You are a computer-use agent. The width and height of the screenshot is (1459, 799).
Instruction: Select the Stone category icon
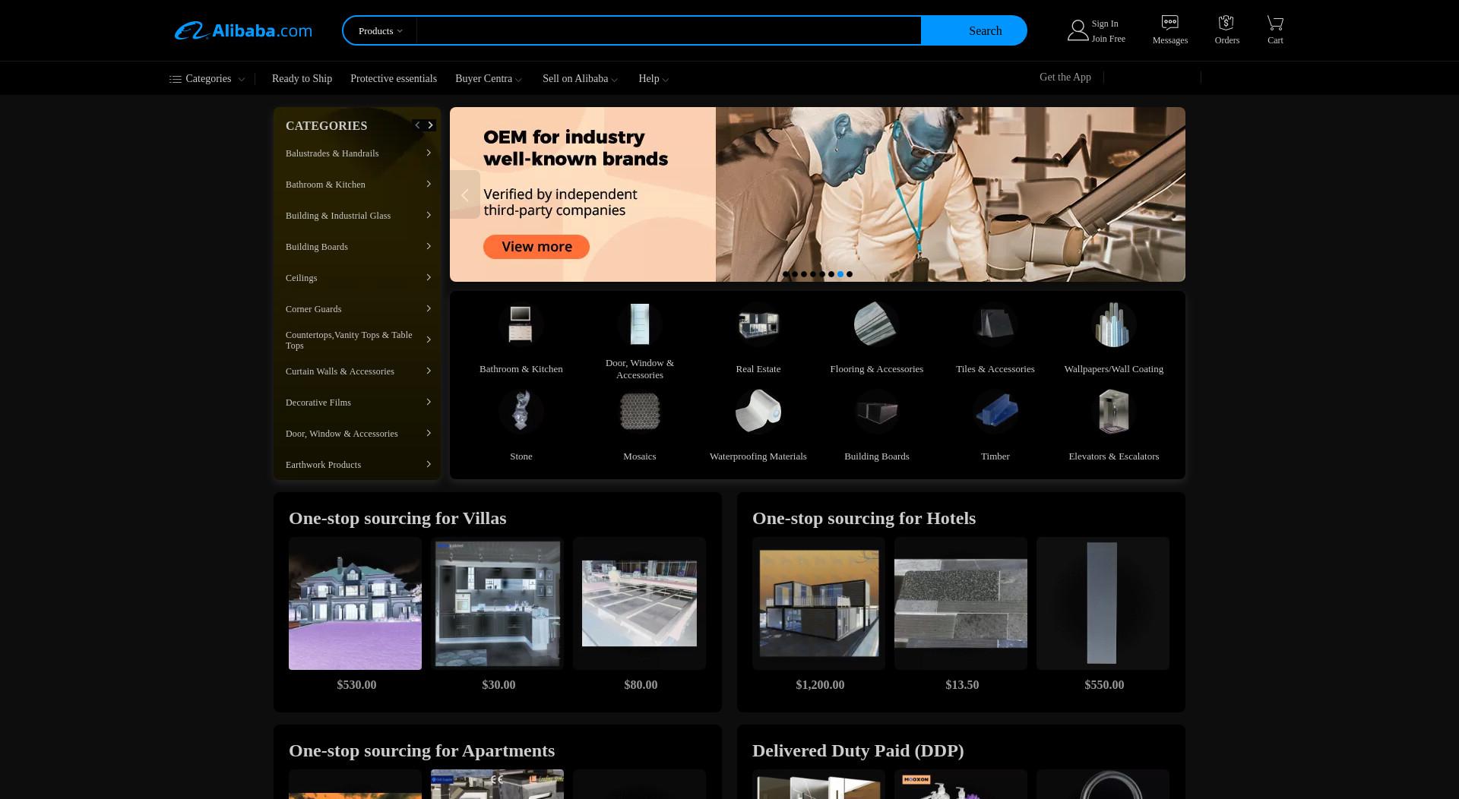coord(521,412)
